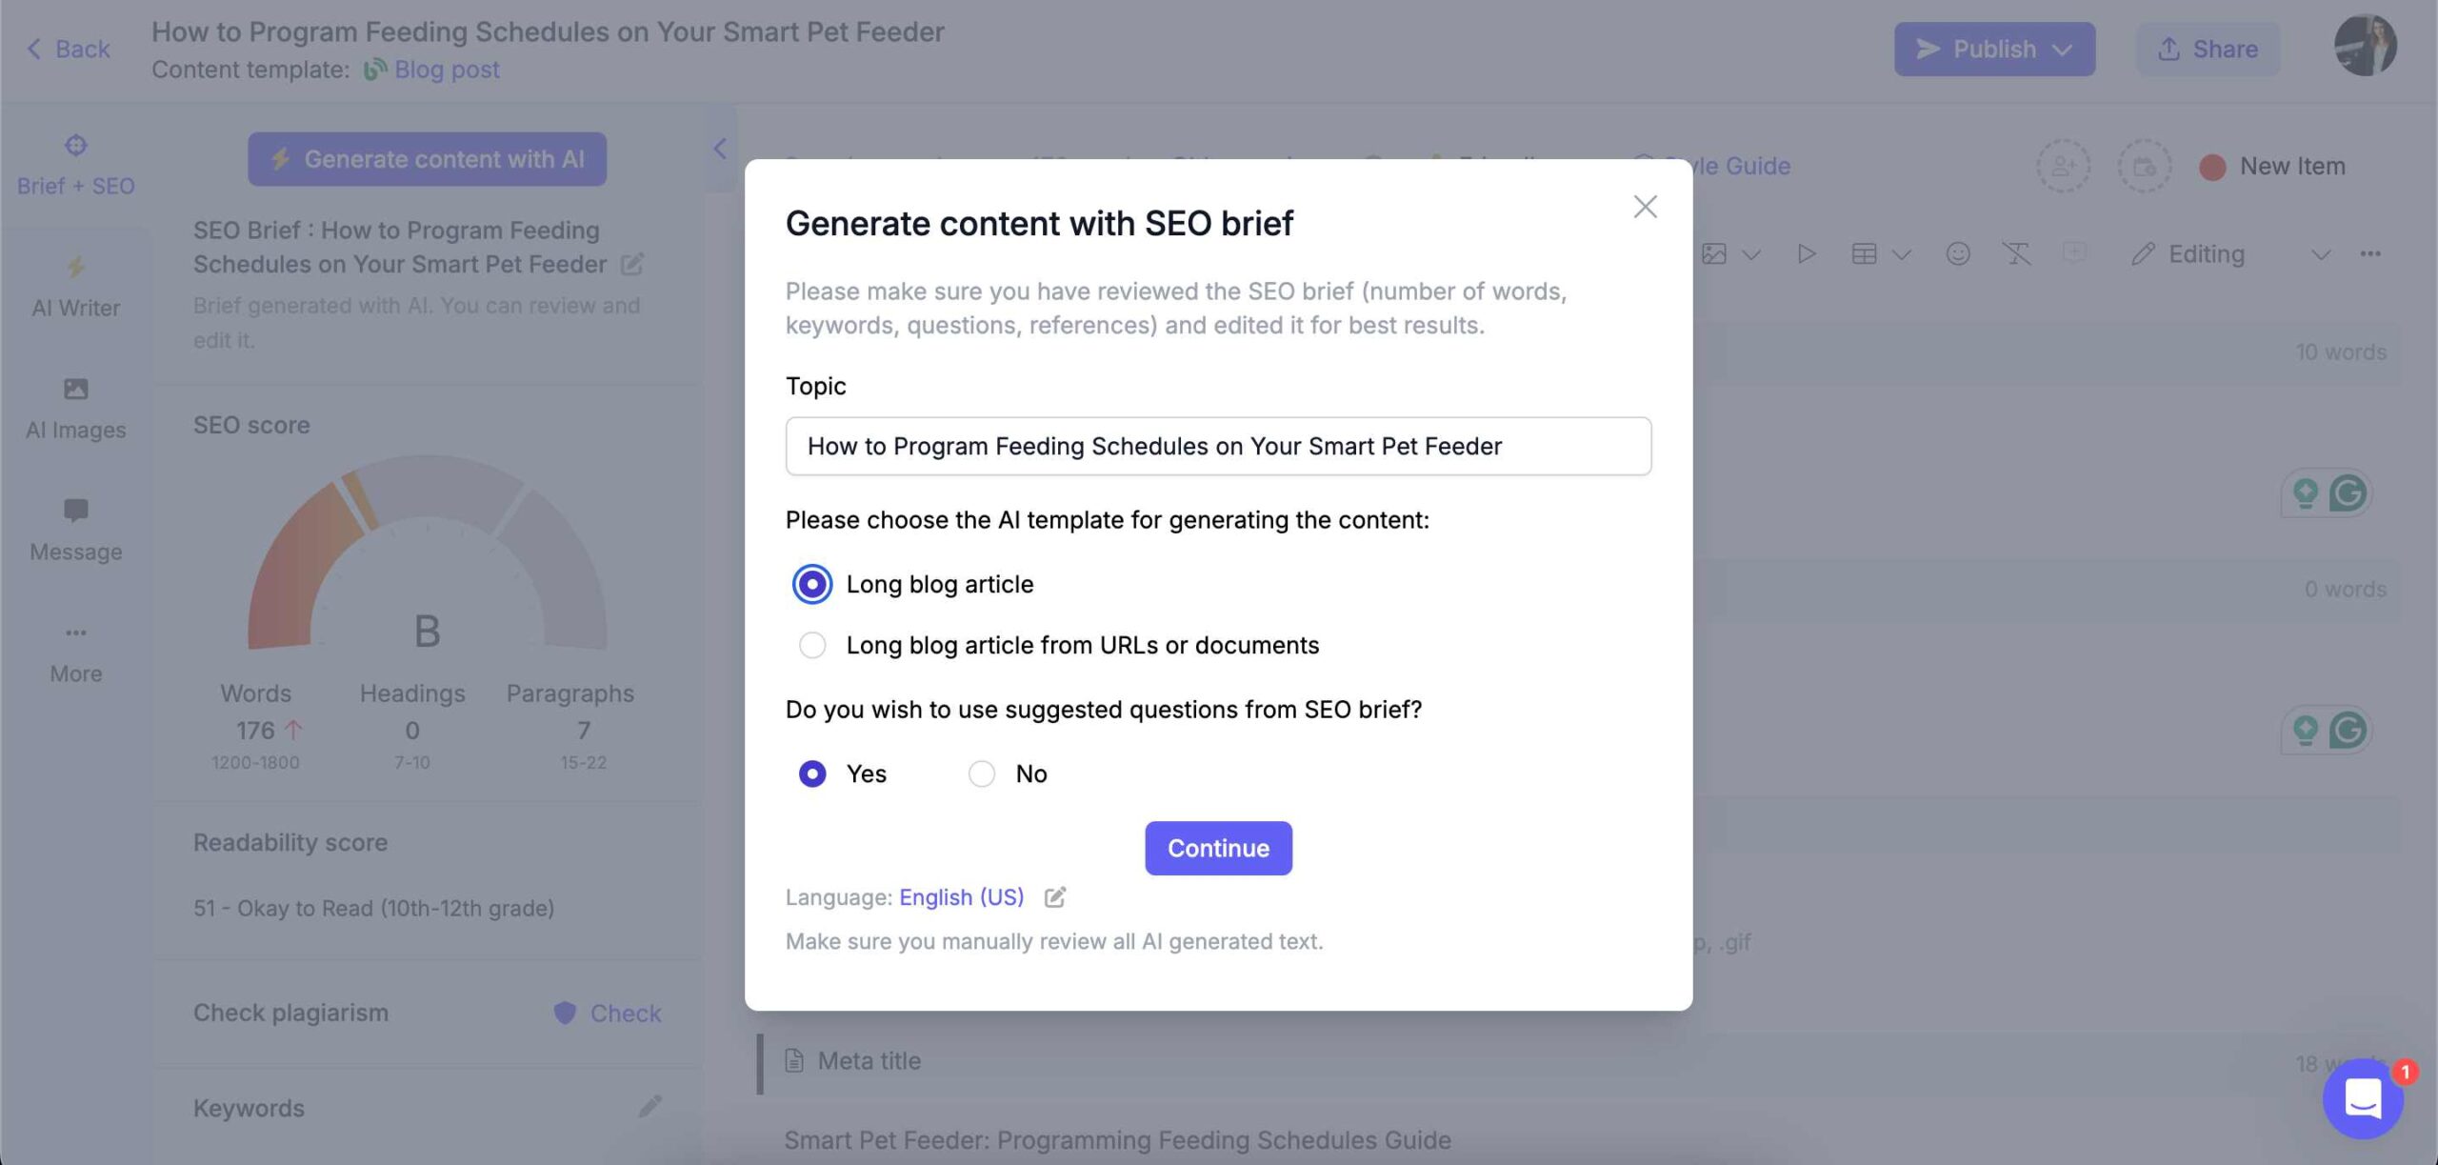This screenshot has height=1165, width=2438.
Task: Click the Message panel icon
Action: pyautogui.click(x=74, y=513)
